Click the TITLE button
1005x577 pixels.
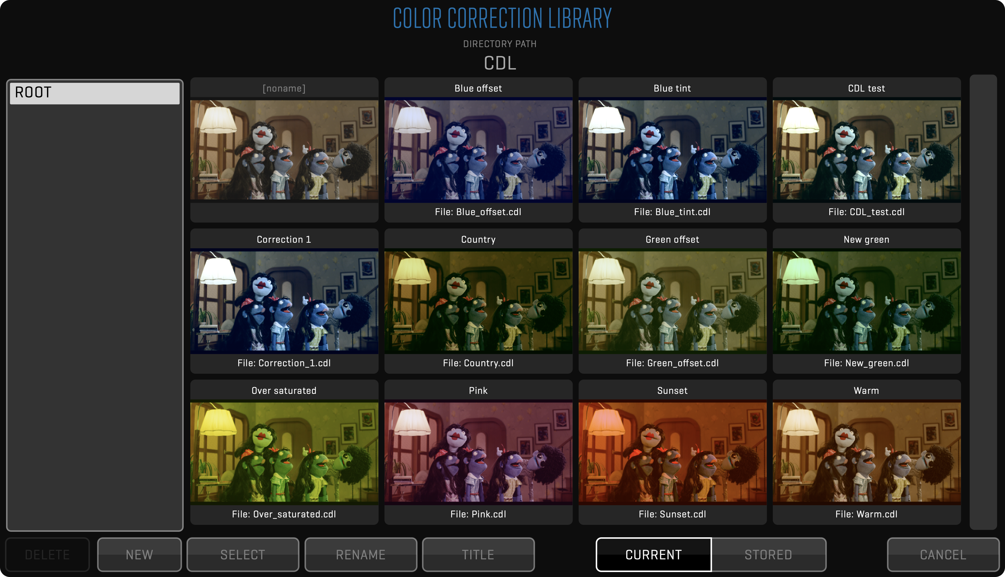[478, 554]
